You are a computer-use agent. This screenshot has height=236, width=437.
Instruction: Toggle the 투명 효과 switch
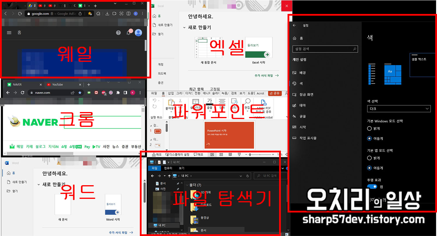pyautogui.click(x=372, y=187)
